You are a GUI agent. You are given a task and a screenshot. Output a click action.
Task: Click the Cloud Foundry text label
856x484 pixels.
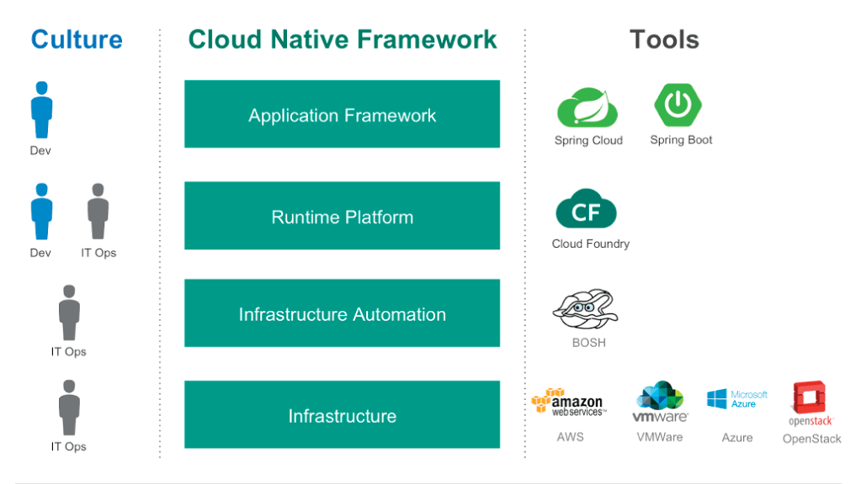click(x=590, y=244)
